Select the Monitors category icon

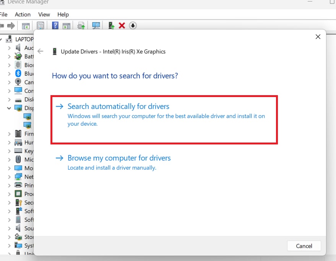[18, 168]
